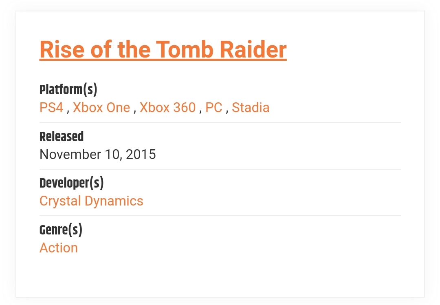Click the year 2015 in the release date
Screen dimensions: 440x305
pyautogui.click(x=141, y=155)
